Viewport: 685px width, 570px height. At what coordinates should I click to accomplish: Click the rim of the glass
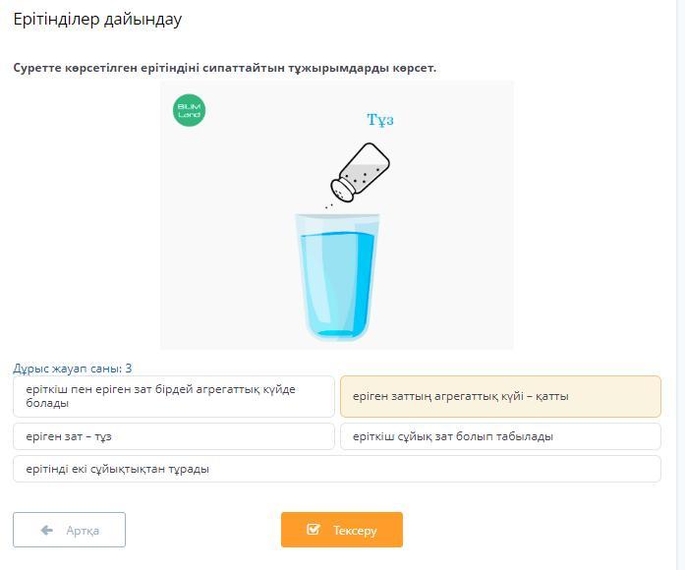tap(337, 215)
